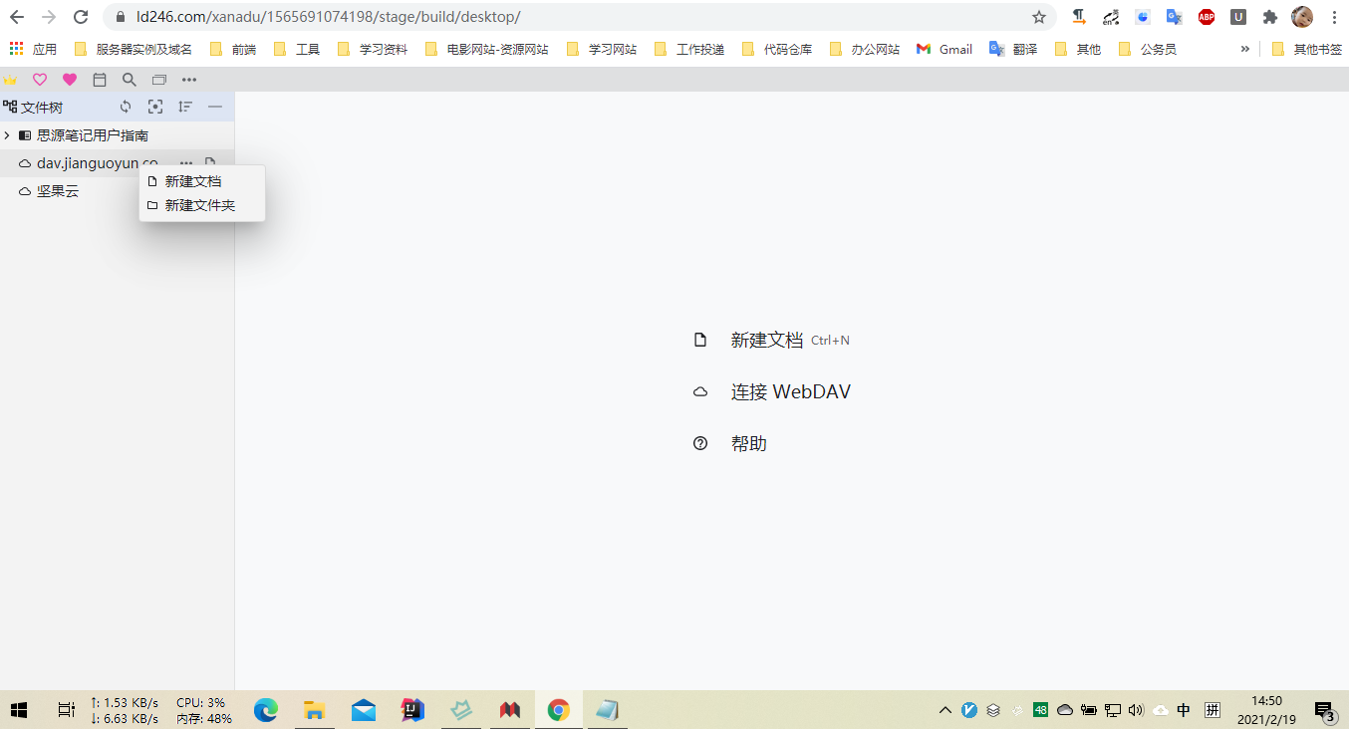Open search using the magnifier icon

[x=129, y=80]
